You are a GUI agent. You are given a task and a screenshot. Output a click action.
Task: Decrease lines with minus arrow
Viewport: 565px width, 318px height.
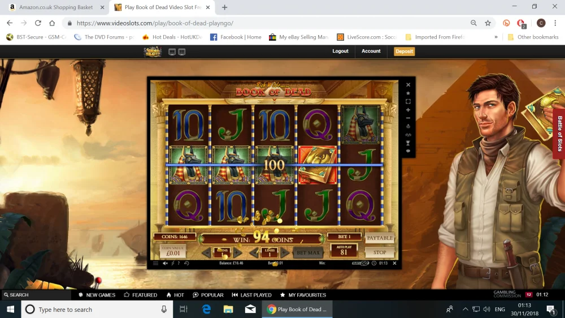coord(254,252)
